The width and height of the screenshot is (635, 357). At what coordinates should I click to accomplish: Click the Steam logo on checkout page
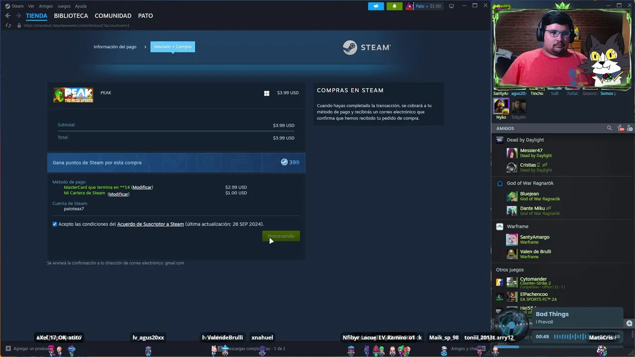pos(367,47)
